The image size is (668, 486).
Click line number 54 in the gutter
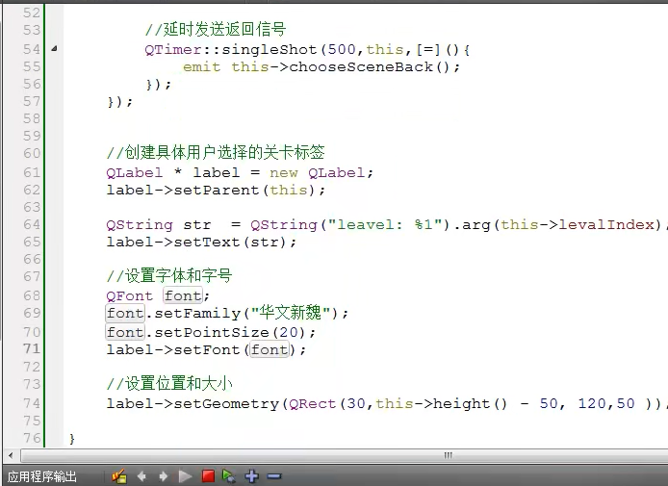tap(32, 49)
